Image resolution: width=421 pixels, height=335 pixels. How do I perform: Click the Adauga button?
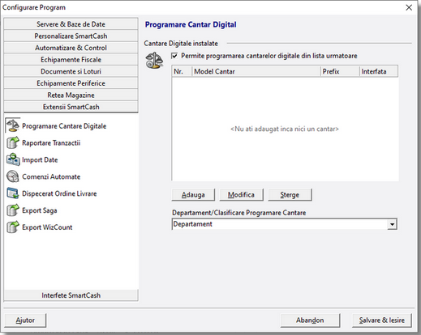(x=193, y=195)
